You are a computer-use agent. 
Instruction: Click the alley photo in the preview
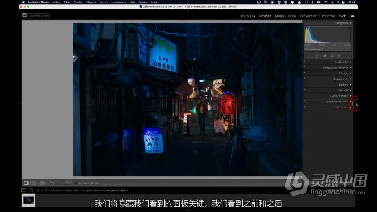pyautogui.click(x=188, y=99)
